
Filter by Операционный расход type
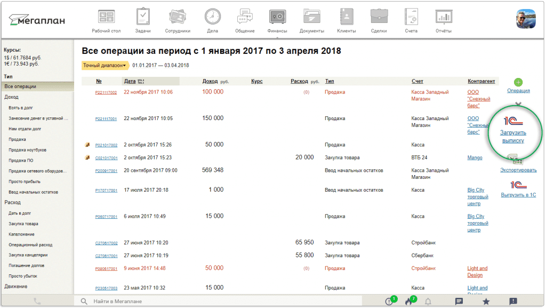coord(30,245)
